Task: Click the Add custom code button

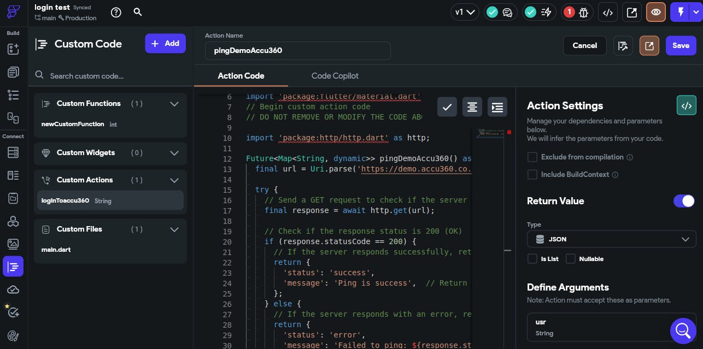Action: [165, 44]
